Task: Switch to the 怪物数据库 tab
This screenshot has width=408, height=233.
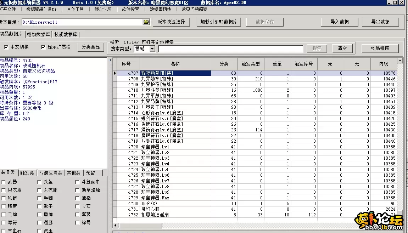Action: point(39,34)
